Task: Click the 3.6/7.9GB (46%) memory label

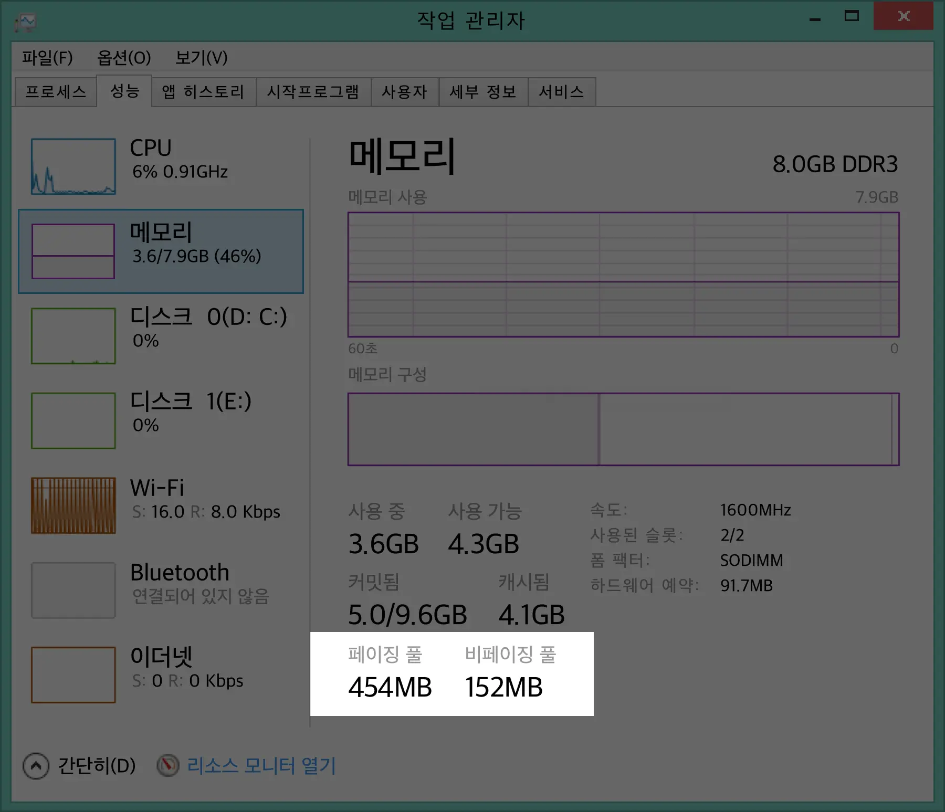Action: pos(196,256)
